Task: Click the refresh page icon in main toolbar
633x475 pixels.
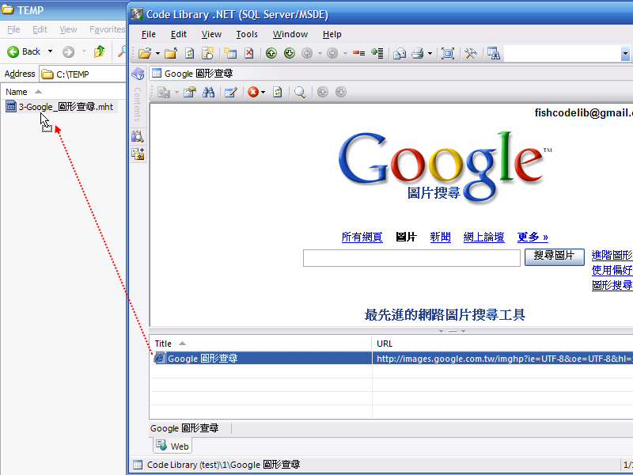Action: 189,53
